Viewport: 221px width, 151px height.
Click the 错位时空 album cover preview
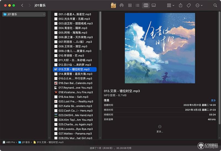(160, 48)
